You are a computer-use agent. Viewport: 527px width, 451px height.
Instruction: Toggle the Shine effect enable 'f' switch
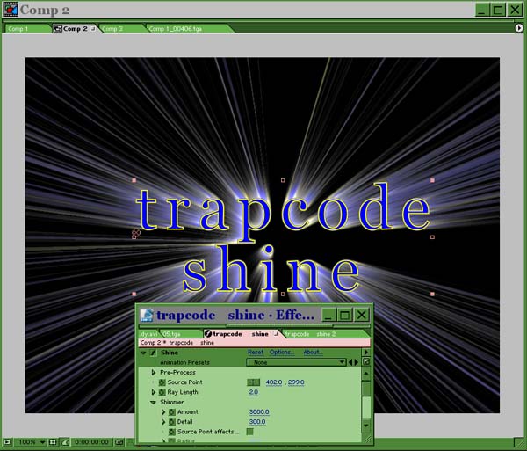coord(153,353)
